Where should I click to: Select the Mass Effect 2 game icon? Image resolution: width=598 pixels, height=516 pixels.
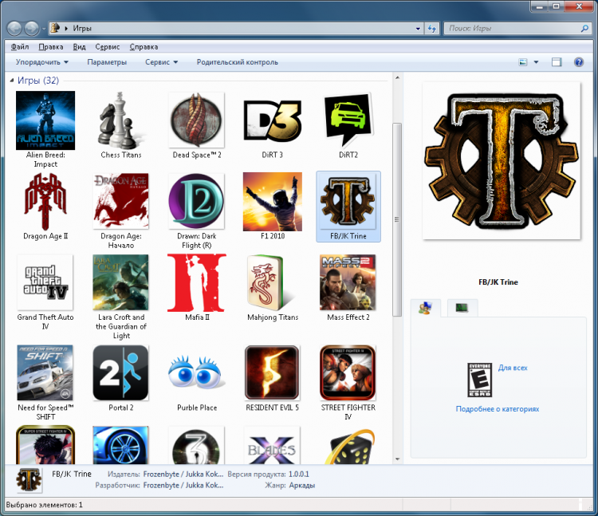pyautogui.click(x=348, y=282)
